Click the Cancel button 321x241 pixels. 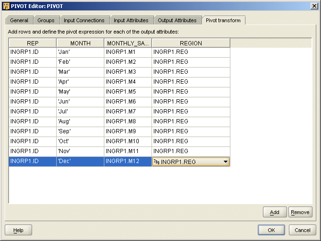[x=303, y=230]
